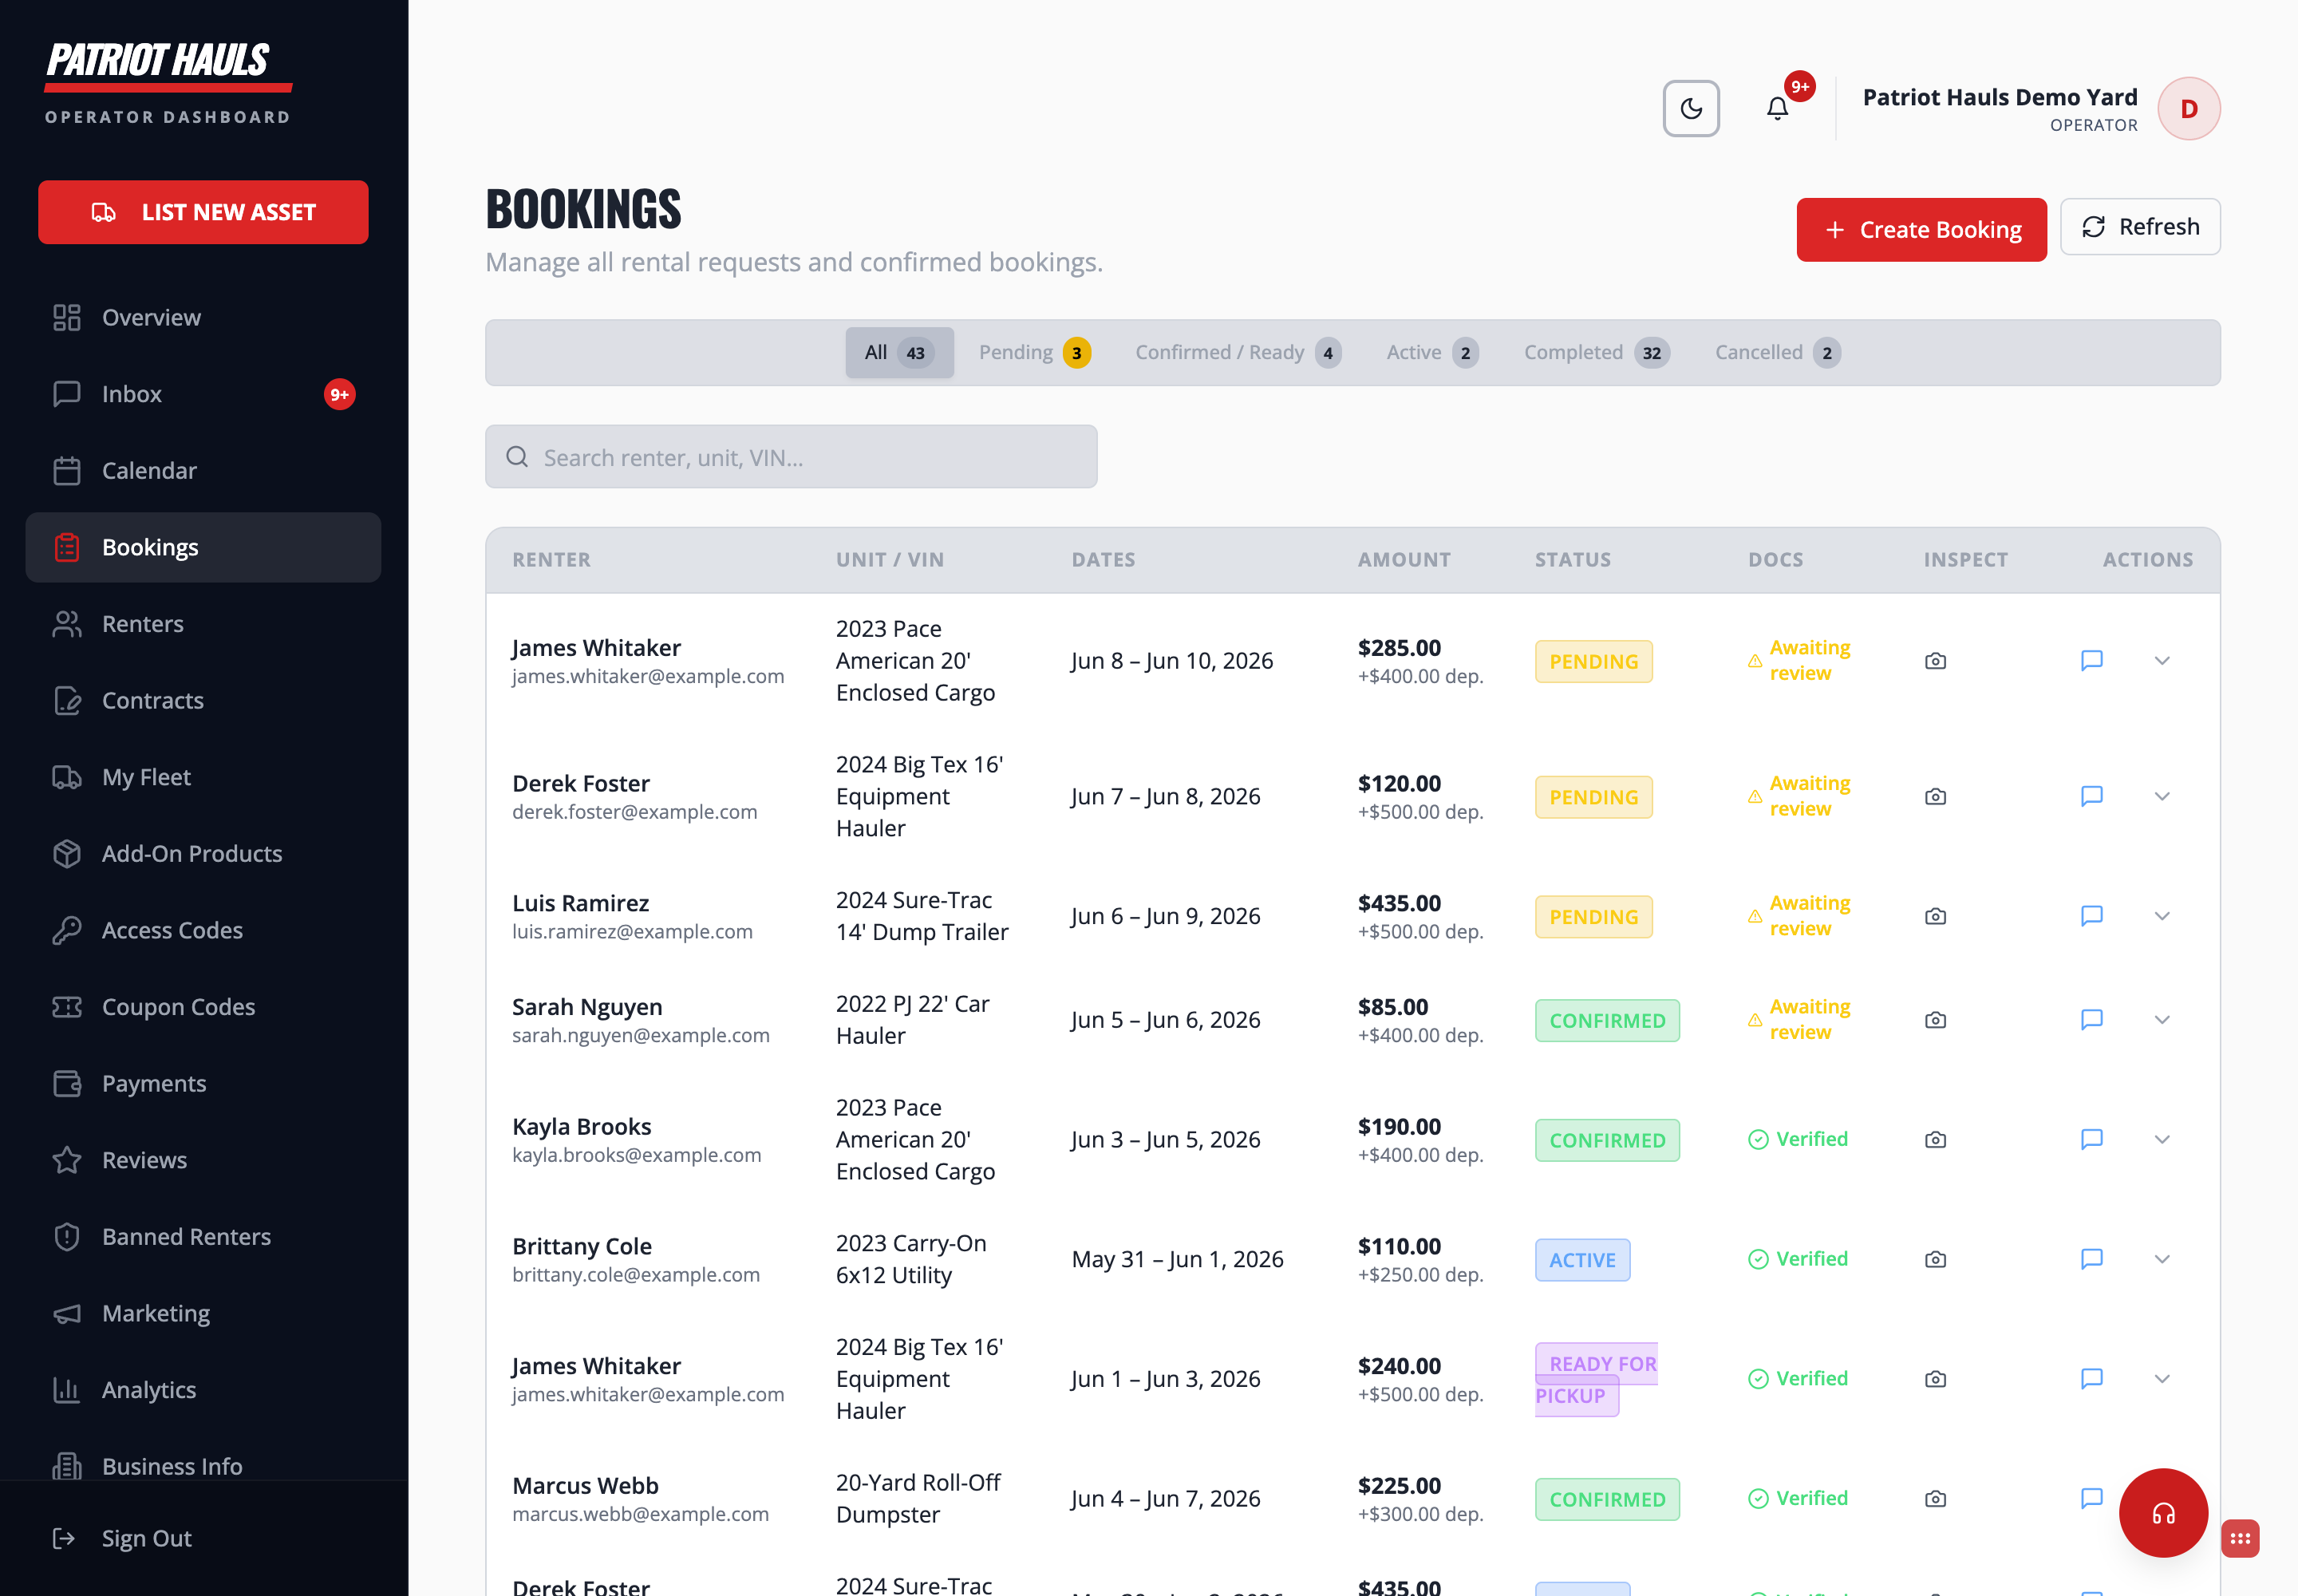The width and height of the screenshot is (2298, 1596).
Task: Open inspection camera for James Whitaker Jun 8 booking
Action: coord(1935,661)
